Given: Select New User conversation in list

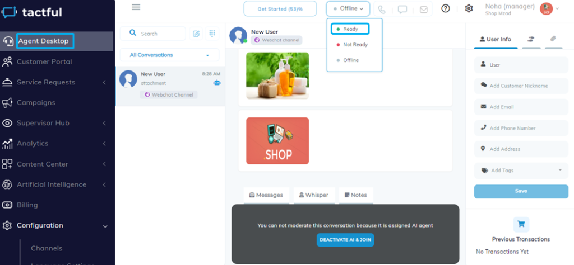Looking at the screenshot, I should pyautogui.click(x=170, y=86).
